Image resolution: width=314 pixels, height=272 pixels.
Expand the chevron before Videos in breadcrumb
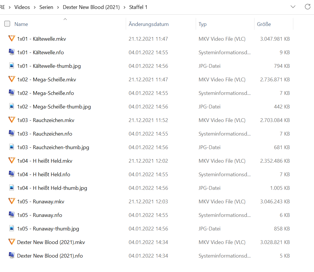click(9, 7)
